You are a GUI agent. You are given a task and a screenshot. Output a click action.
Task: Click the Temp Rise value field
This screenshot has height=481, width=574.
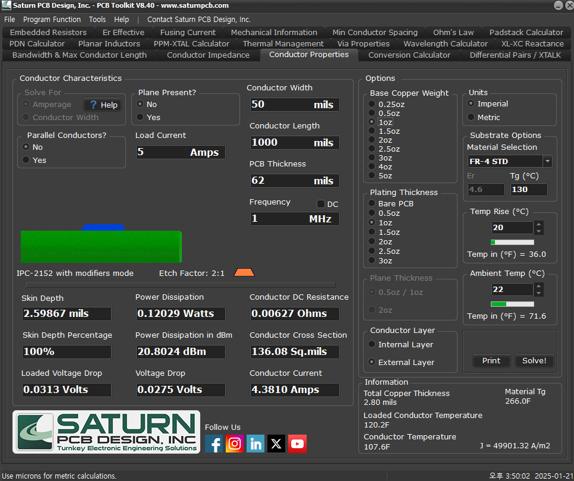pos(512,228)
